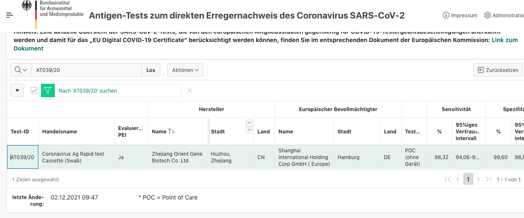Click the Hersteller group header

pos(211,109)
